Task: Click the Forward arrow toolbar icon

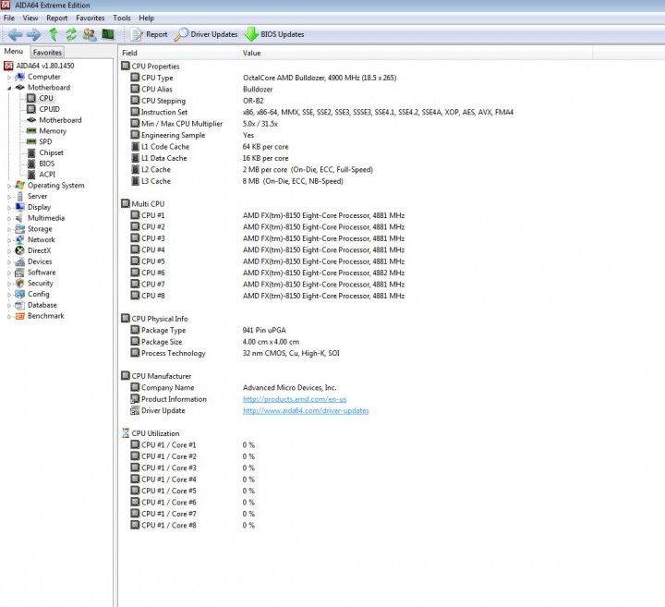Action: [x=33, y=34]
